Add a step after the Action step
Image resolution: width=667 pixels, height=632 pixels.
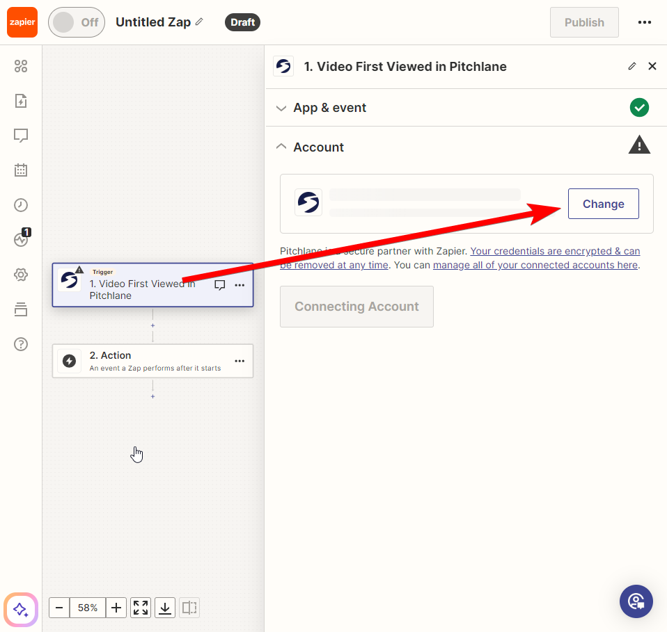[x=152, y=396]
